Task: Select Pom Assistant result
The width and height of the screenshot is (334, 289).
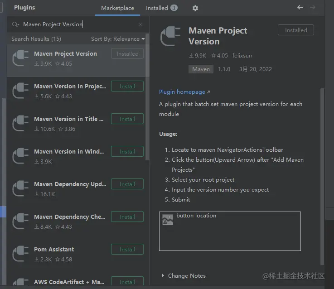Action: 76,256
